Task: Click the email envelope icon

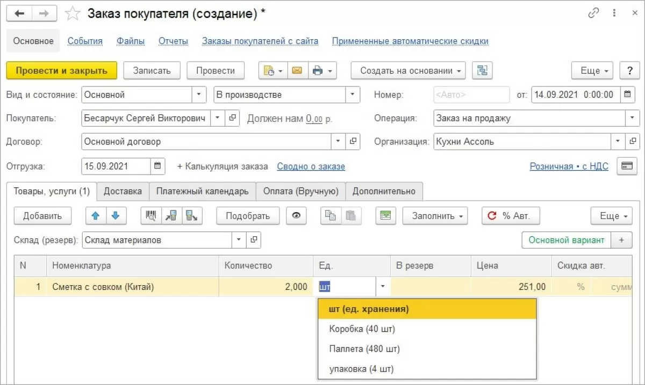Action: [297, 70]
